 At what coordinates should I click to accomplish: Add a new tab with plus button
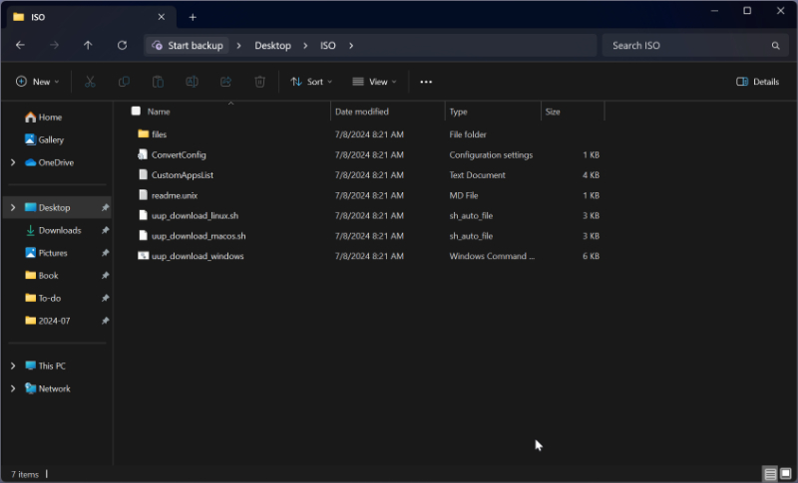[x=193, y=17]
